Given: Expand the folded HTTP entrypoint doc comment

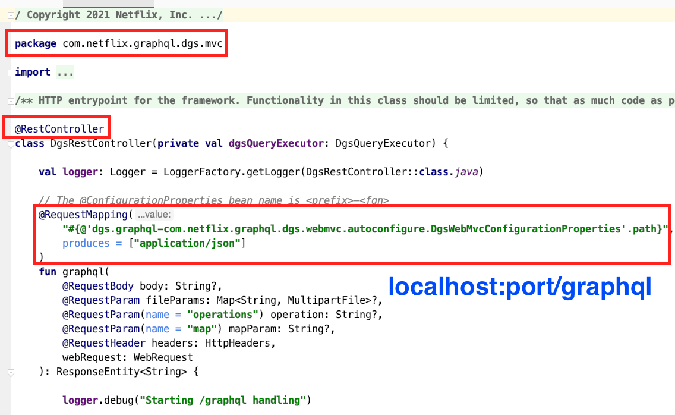Looking at the screenshot, I should [11, 101].
